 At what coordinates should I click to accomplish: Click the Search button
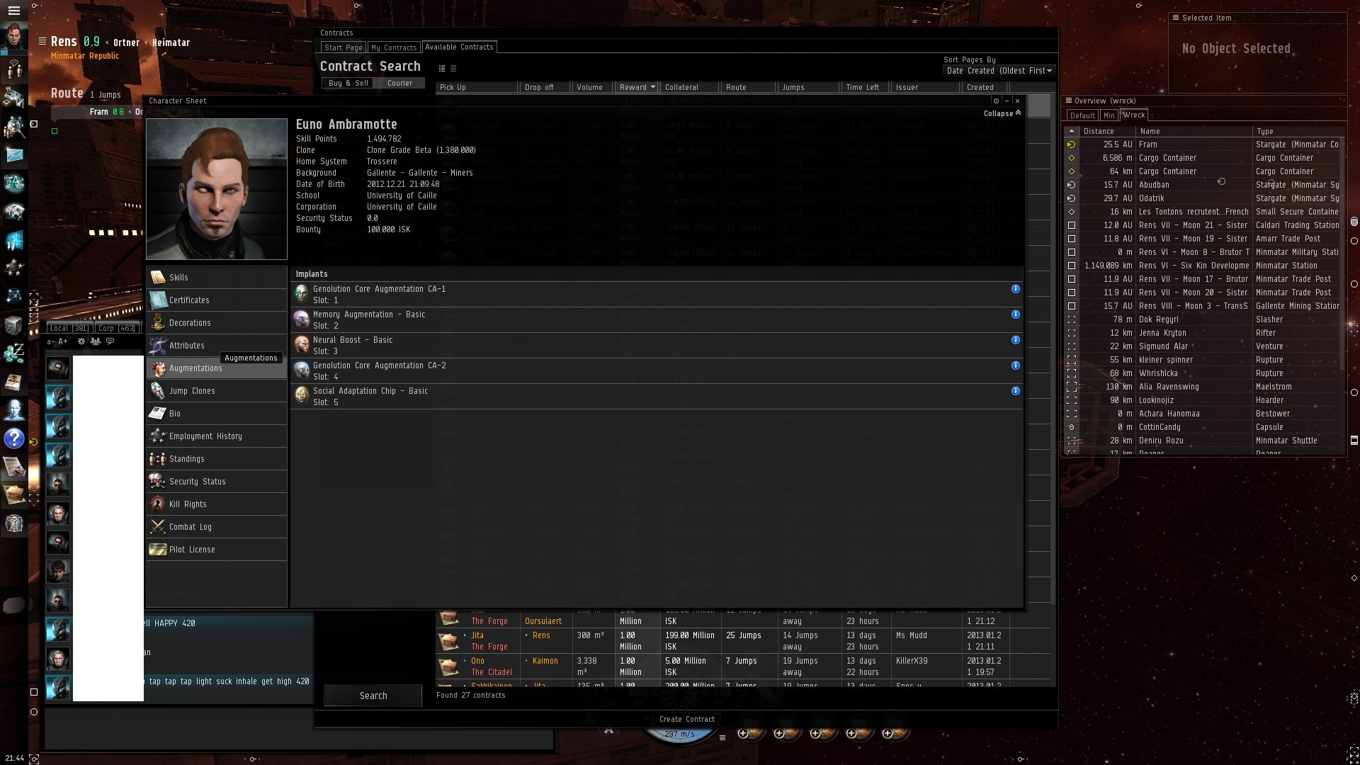373,696
